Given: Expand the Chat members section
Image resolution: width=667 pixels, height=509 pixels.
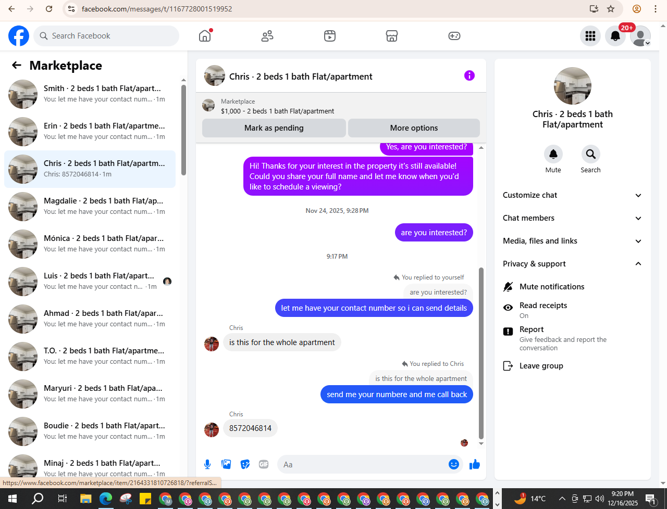Looking at the screenshot, I should (x=572, y=218).
